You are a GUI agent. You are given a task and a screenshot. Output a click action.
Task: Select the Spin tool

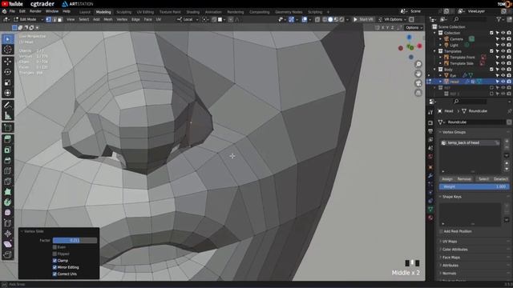[x=7, y=202]
